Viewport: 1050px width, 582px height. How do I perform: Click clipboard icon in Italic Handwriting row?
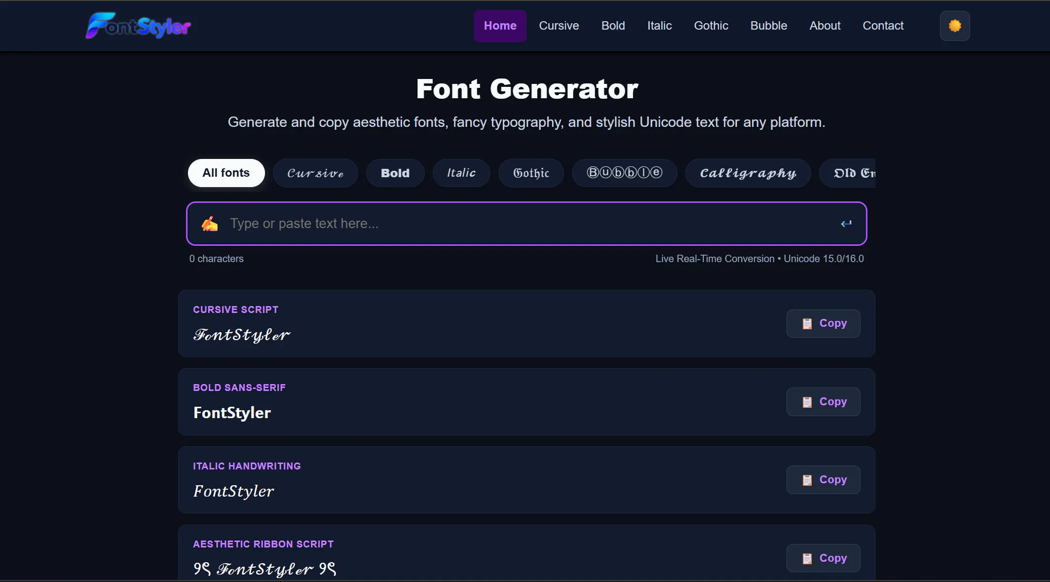coord(807,480)
